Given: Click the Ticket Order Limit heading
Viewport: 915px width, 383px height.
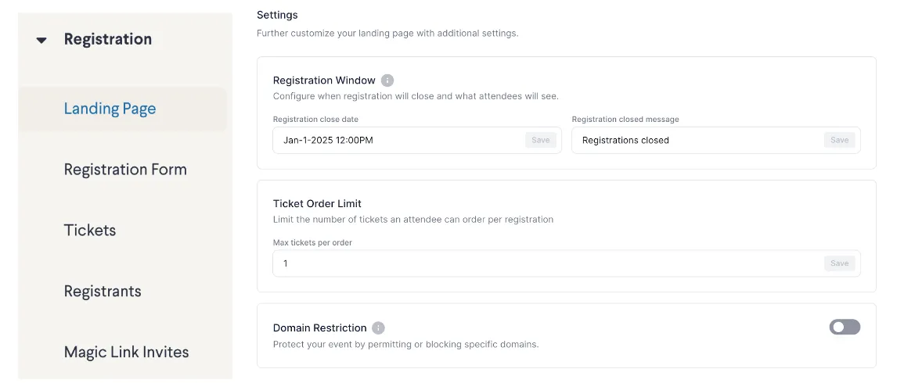Looking at the screenshot, I should pyautogui.click(x=317, y=204).
